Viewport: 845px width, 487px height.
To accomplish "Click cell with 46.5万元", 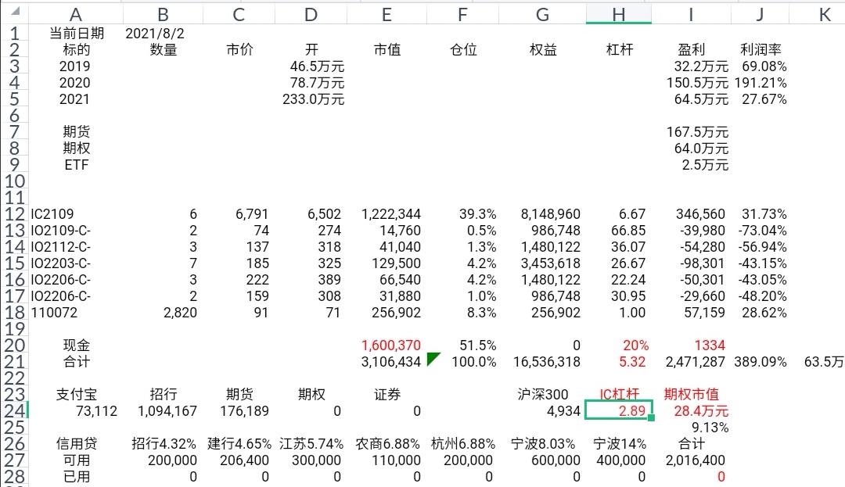I will click(x=317, y=66).
